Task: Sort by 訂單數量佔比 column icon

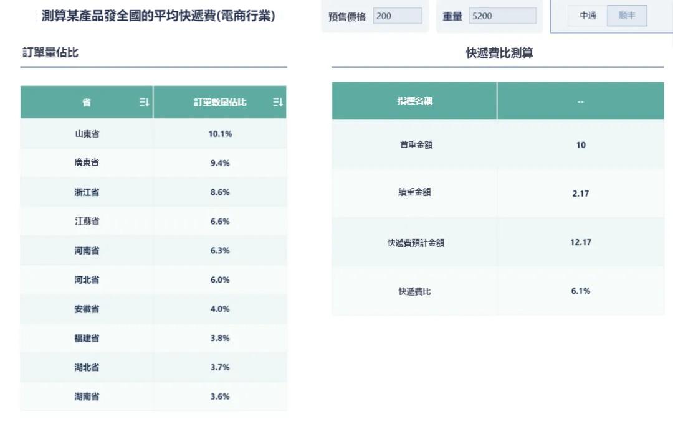Action: click(x=278, y=102)
